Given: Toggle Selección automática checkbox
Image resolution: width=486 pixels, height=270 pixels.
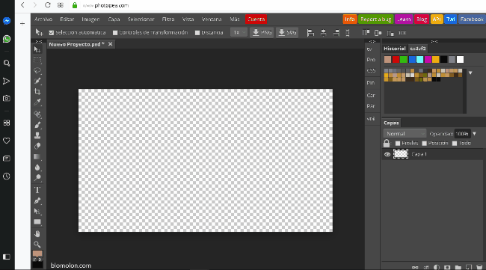Looking at the screenshot, I should click(x=52, y=33).
